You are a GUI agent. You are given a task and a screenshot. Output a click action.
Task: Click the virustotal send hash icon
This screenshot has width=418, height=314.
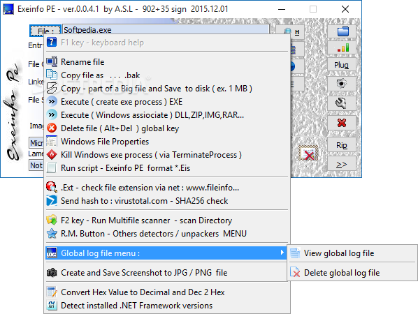pos(52,200)
